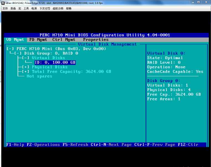211x167 pixels.
Task: Open the 文件 menu
Action: [x=5, y=9]
